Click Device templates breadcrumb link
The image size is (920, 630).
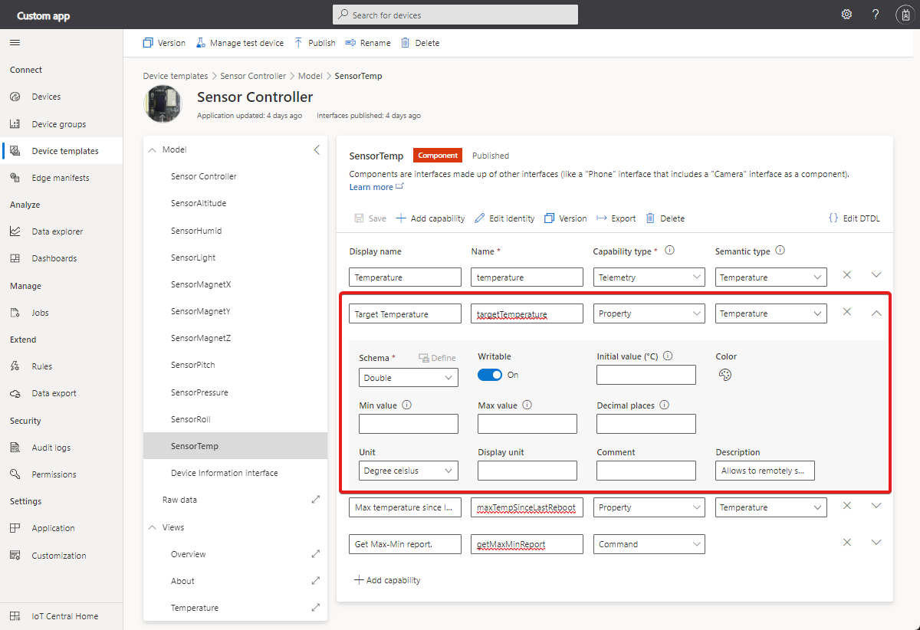tap(176, 76)
